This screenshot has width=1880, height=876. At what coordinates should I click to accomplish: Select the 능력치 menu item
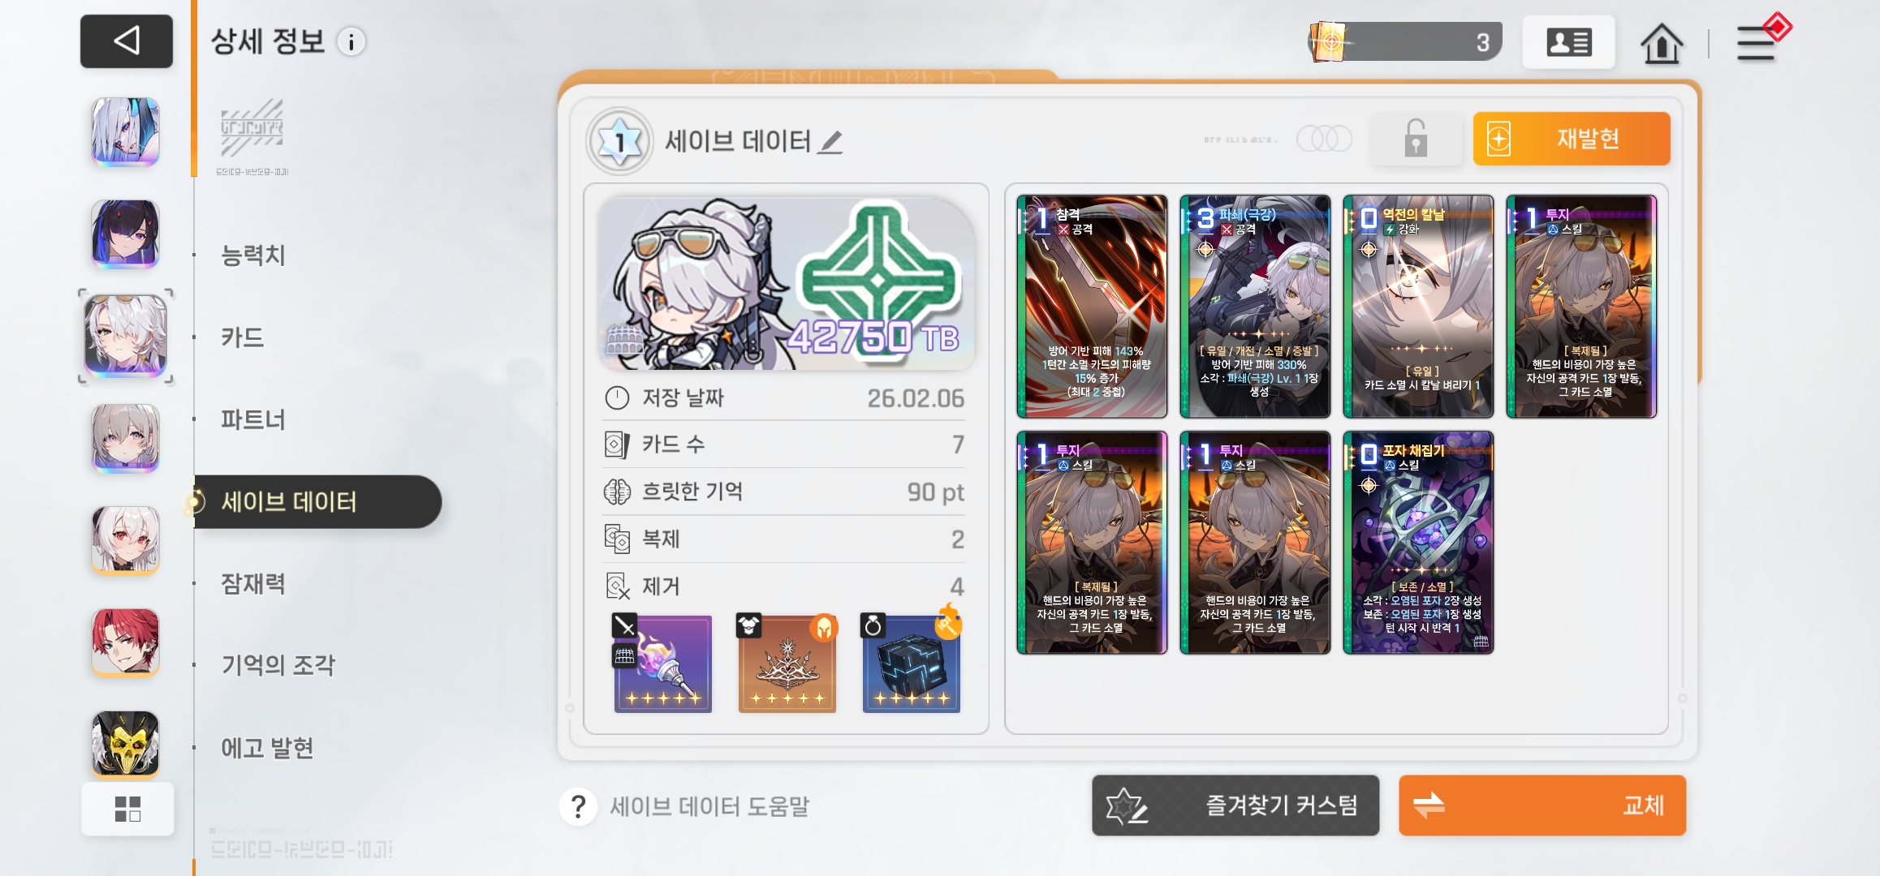pos(253,255)
